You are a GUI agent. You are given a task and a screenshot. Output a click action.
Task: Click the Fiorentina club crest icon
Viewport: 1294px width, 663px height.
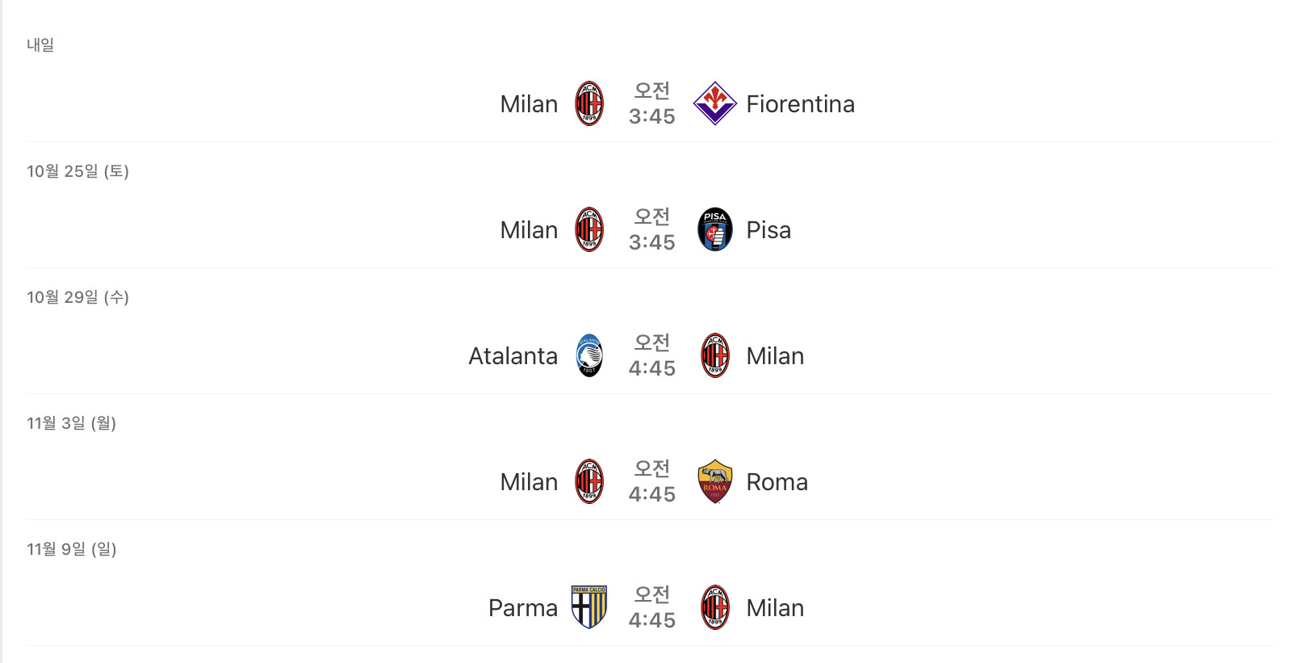tap(714, 103)
